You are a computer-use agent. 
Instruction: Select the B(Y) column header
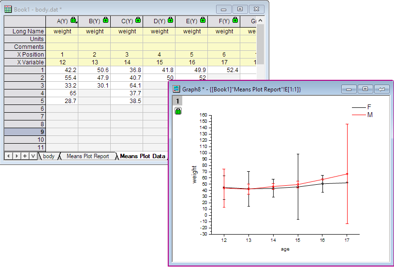pyautogui.click(x=94, y=21)
